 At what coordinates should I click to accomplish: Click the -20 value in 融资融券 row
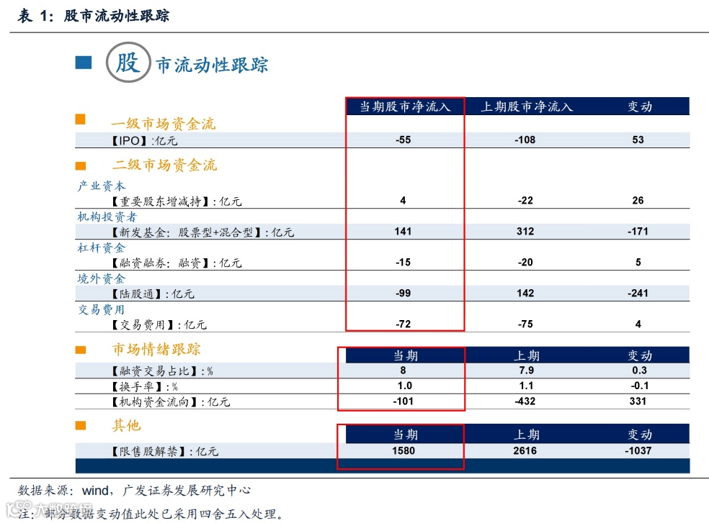(x=525, y=263)
